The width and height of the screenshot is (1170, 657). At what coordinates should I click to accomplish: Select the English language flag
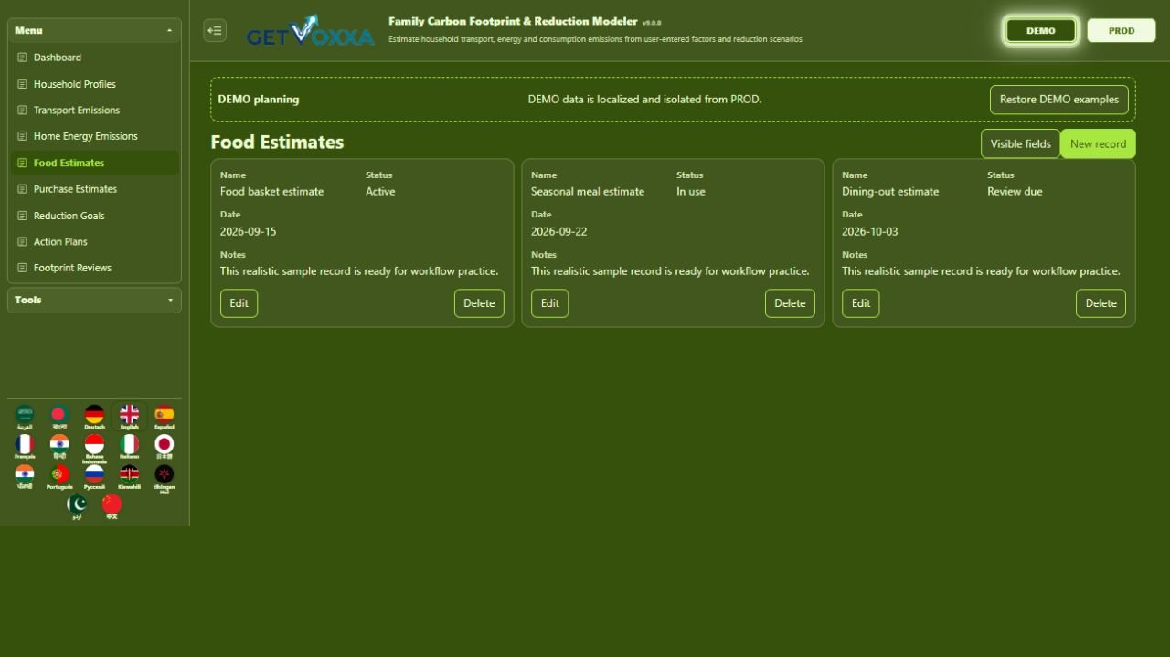(130, 417)
